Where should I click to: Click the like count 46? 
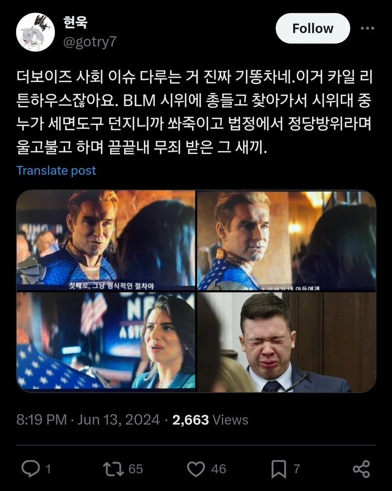(219, 469)
